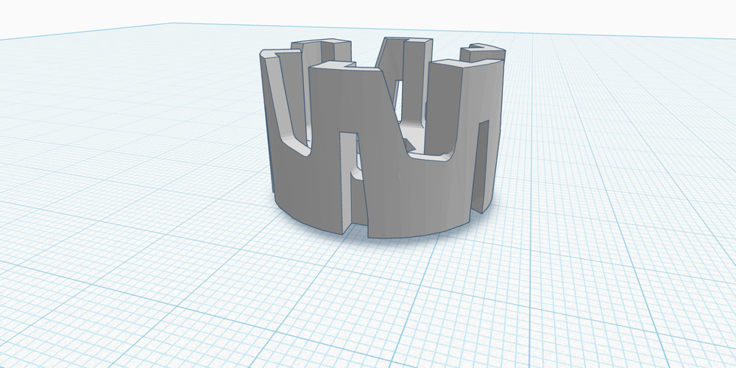This screenshot has height=368, width=736.
Task: Click the workplane grid in front of the model
Action: [368, 309]
